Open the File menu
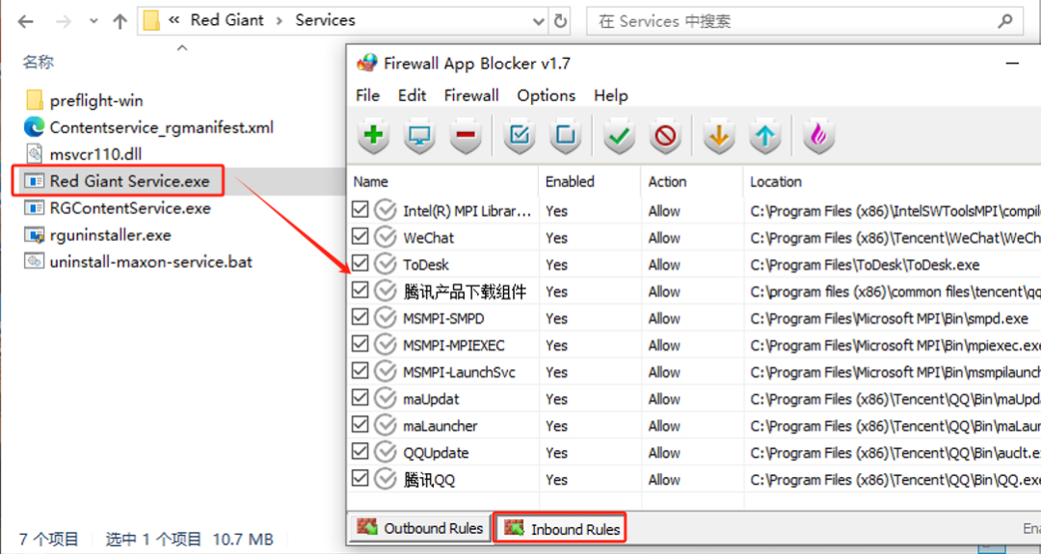This screenshot has height=554, width=1041. click(368, 95)
